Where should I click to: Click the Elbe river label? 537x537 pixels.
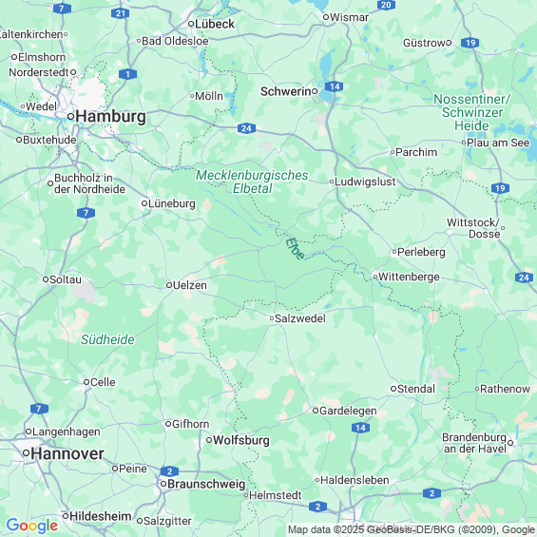coord(295,249)
